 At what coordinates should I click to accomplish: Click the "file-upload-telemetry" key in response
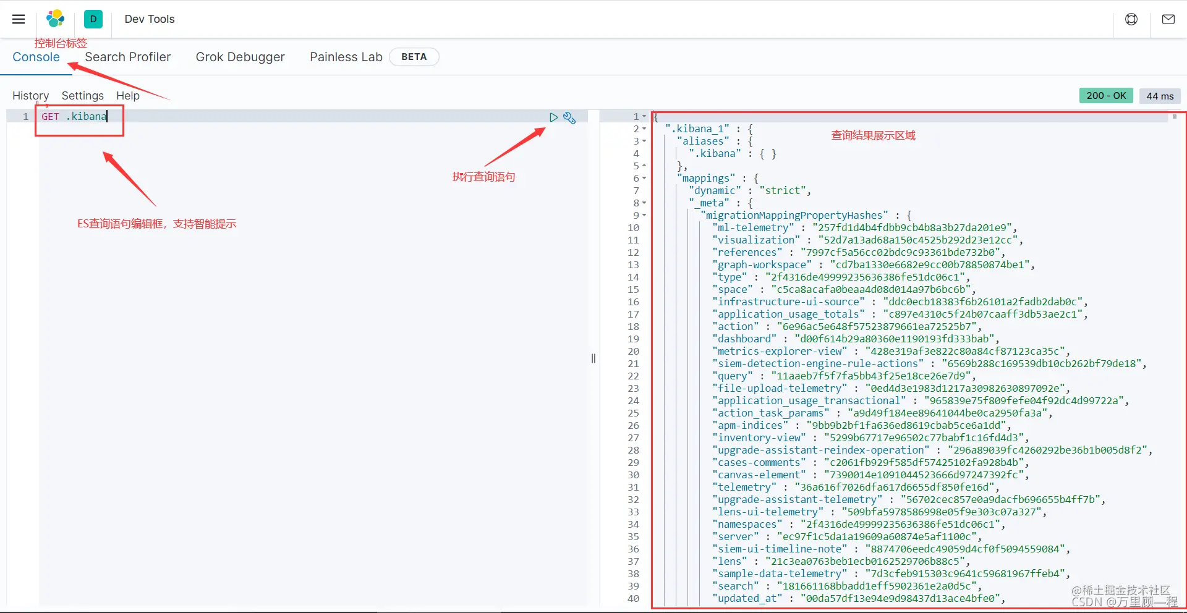coord(780,388)
